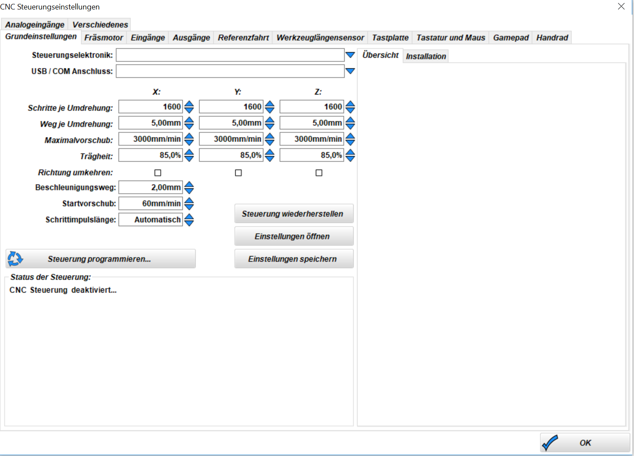The width and height of the screenshot is (634, 456).
Task: Open the USB / COM Anschluss dropdown
Action: click(x=350, y=71)
